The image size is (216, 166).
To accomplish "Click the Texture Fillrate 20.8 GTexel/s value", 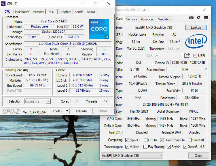I will tap(192, 84).
